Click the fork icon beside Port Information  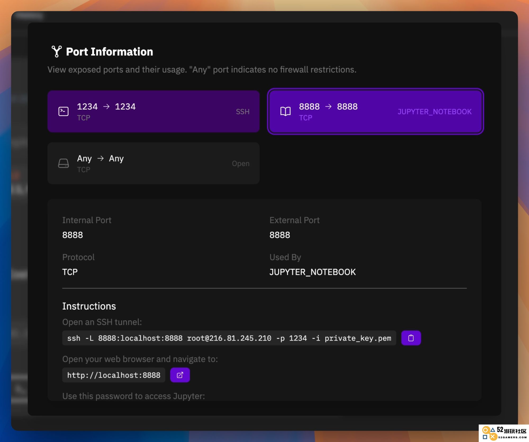click(x=56, y=51)
